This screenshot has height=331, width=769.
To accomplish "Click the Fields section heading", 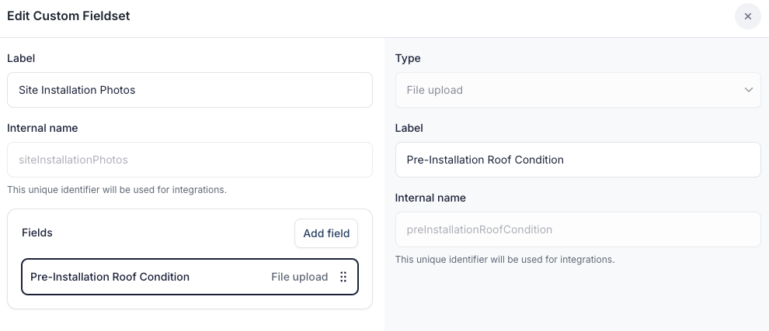I will pyautogui.click(x=37, y=233).
